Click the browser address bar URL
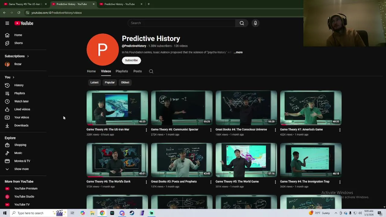The height and width of the screenshot is (217, 386). [57, 13]
